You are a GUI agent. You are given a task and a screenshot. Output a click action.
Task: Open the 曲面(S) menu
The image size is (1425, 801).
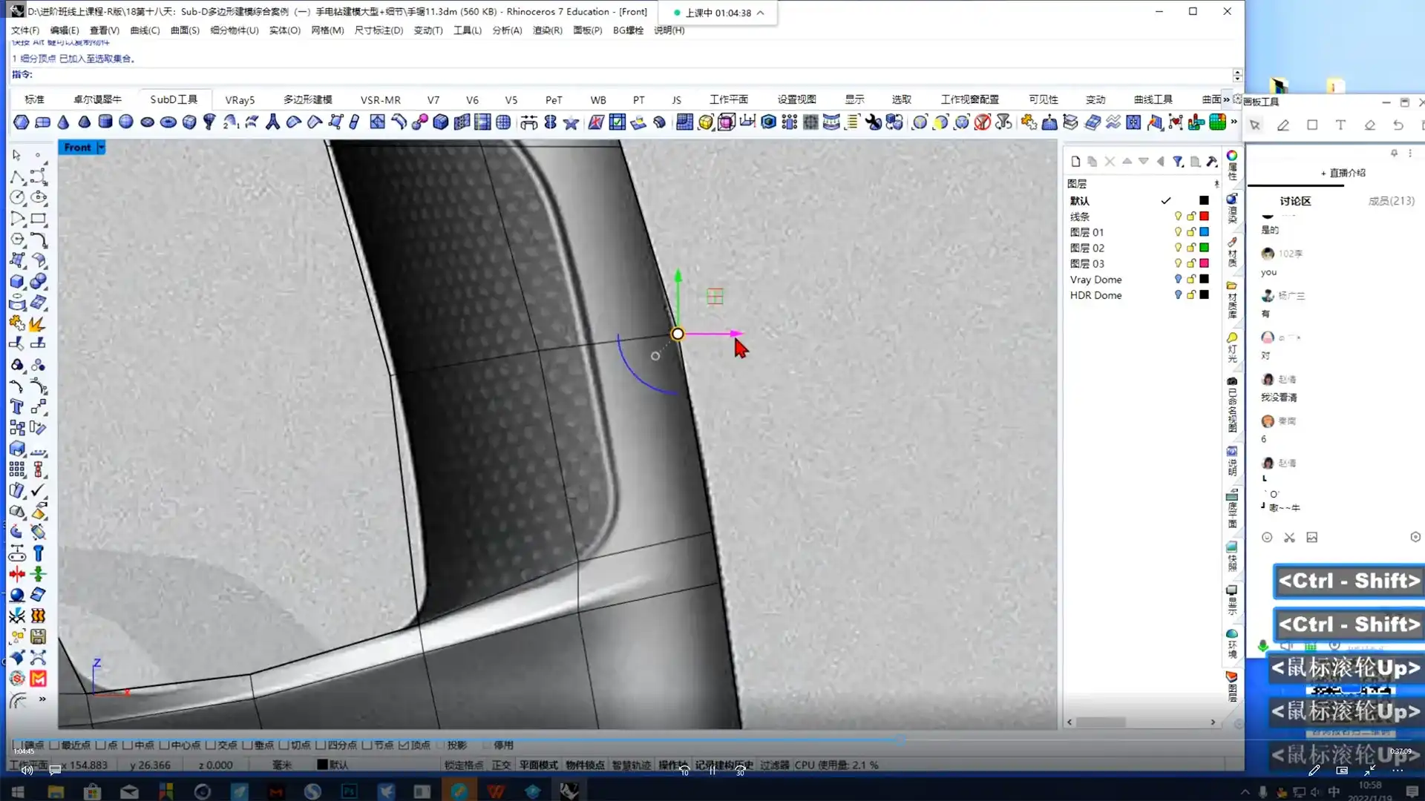[x=185, y=30]
